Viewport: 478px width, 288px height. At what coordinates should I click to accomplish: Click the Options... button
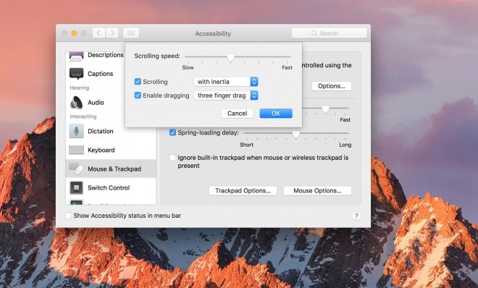point(332,86)
